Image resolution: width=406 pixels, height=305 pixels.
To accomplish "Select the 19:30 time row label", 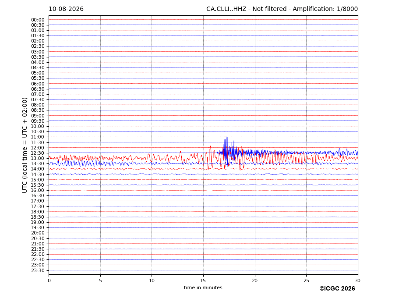I will [x=38, y=227].
